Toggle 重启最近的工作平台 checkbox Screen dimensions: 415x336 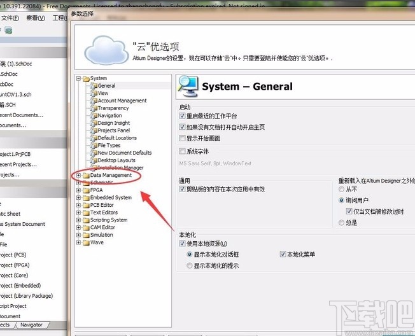click(182, 116)
